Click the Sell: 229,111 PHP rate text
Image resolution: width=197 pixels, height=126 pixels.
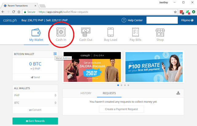point(57,20)
